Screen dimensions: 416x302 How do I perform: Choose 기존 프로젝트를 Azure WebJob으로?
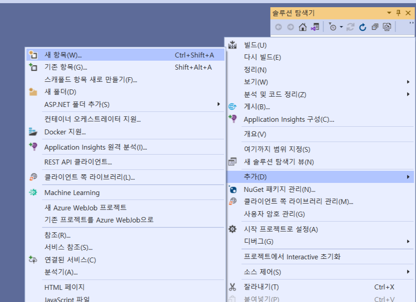click(x=125, y=220)
